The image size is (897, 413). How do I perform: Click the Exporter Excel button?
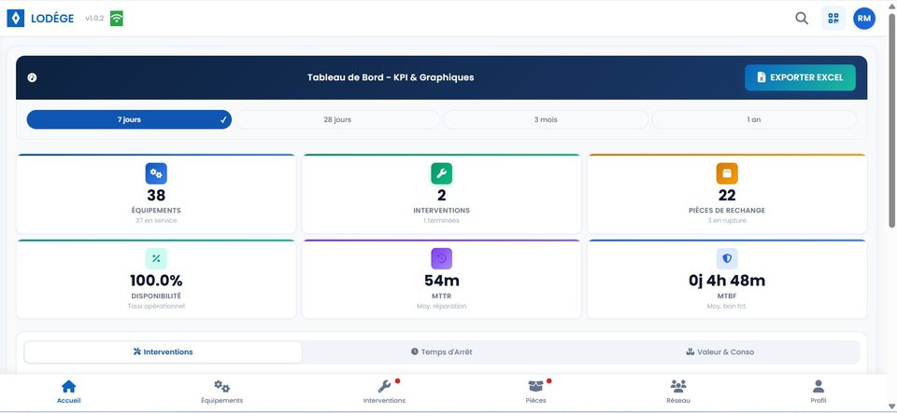pos(800,77)
